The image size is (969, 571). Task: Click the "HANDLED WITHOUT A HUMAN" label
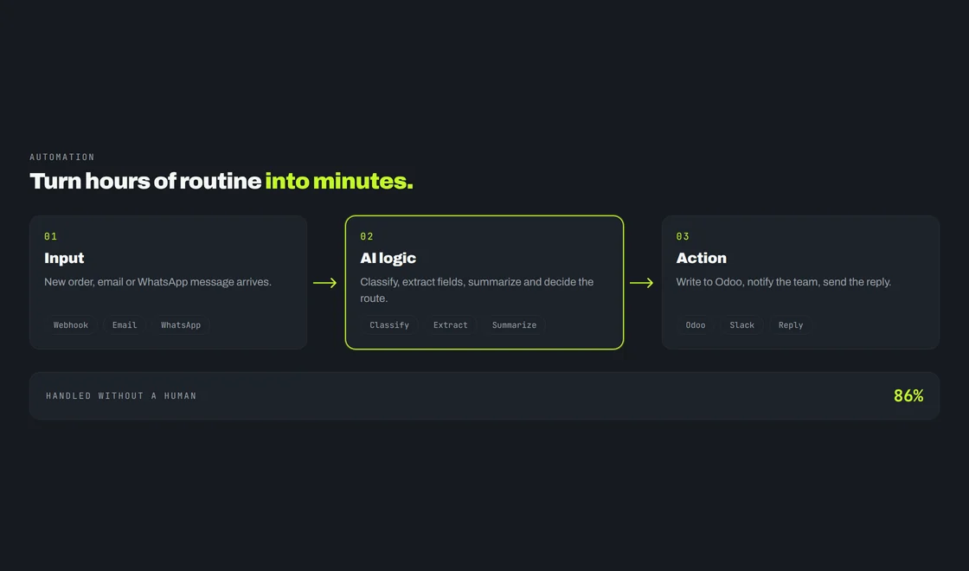pyautogui.click(x=121, y=396)
